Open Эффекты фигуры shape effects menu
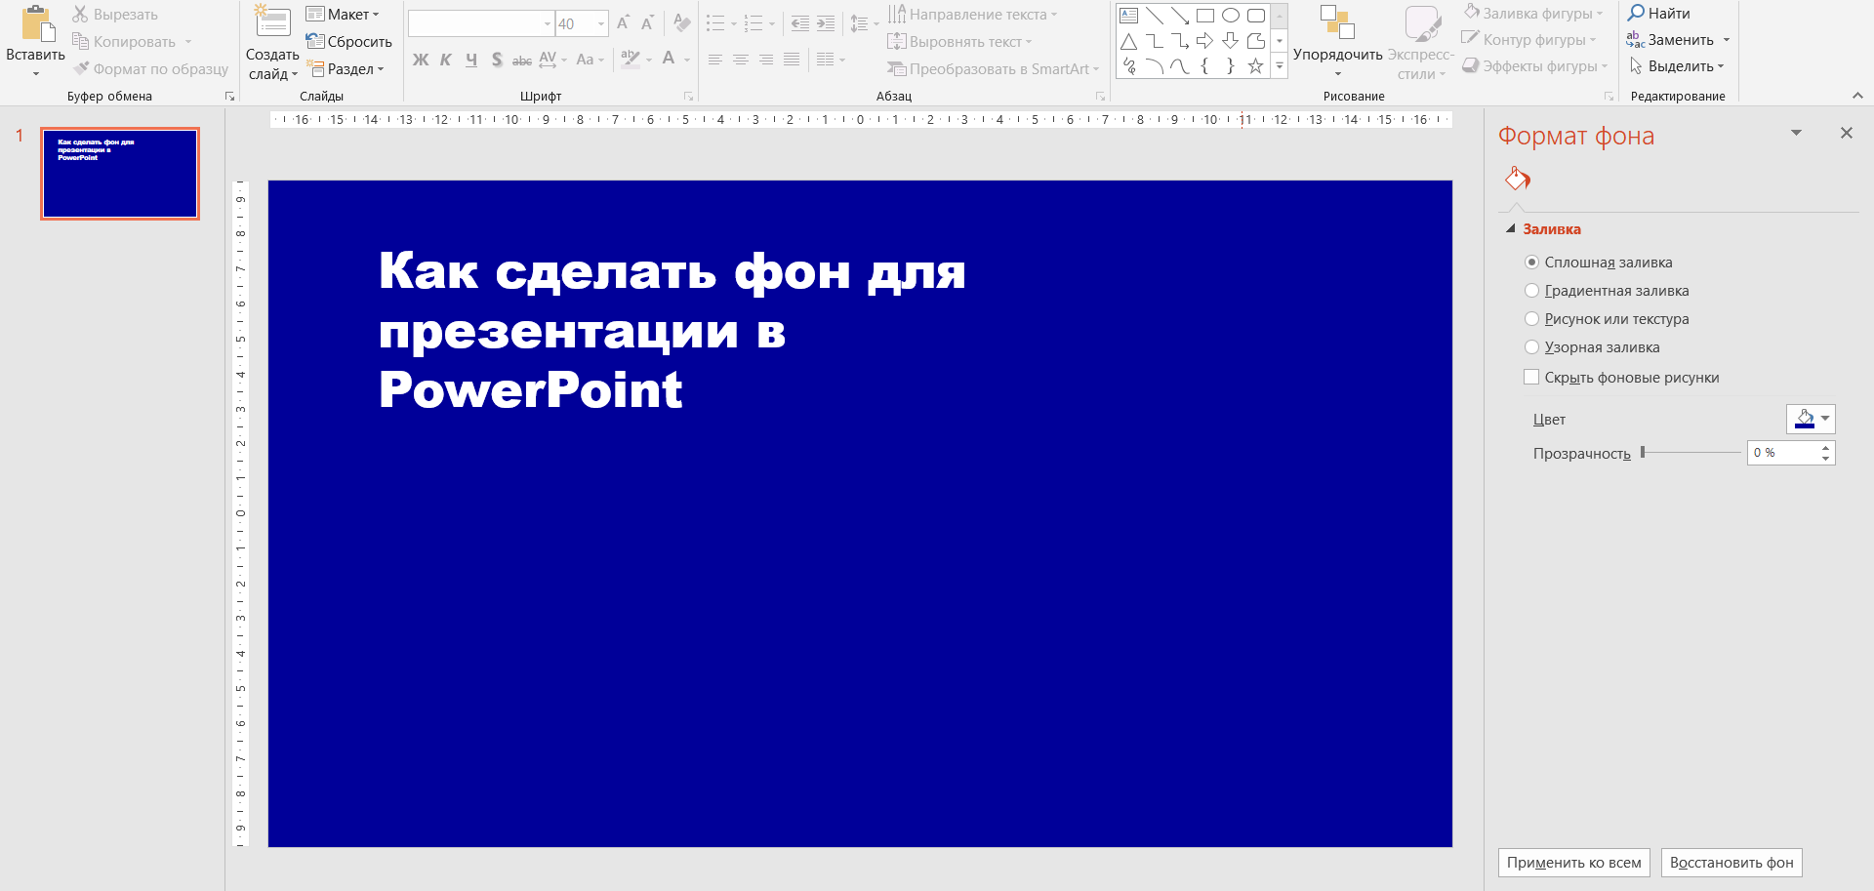Viewport: 1874px width, 891px height. [x=1535, y=66]
